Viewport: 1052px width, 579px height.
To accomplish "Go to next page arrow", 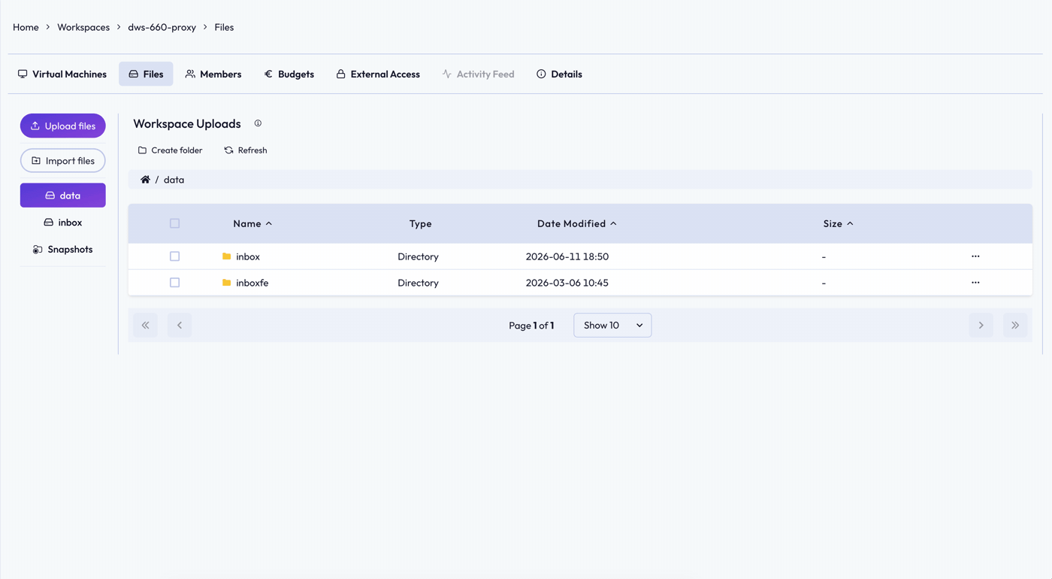I will 981,326.
